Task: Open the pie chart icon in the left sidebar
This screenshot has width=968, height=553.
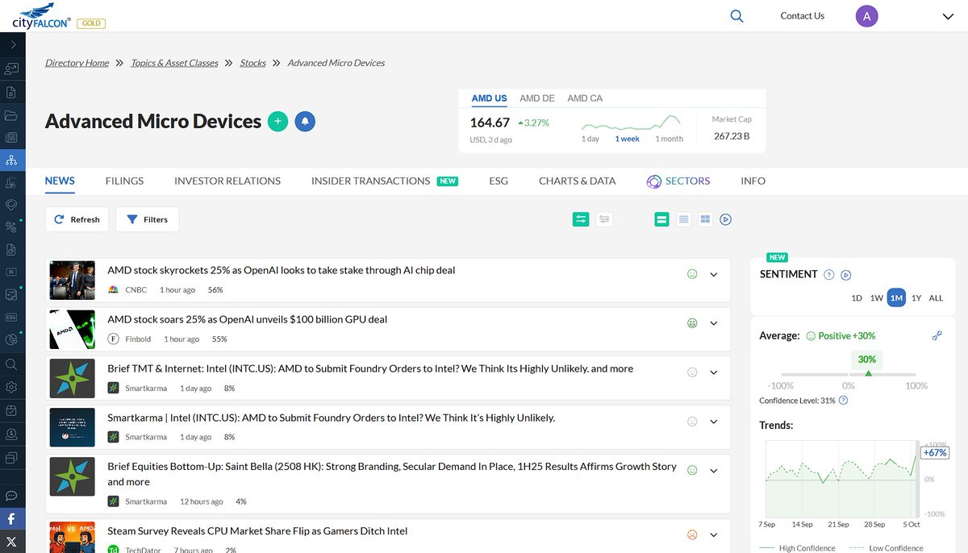Action: 11,340
